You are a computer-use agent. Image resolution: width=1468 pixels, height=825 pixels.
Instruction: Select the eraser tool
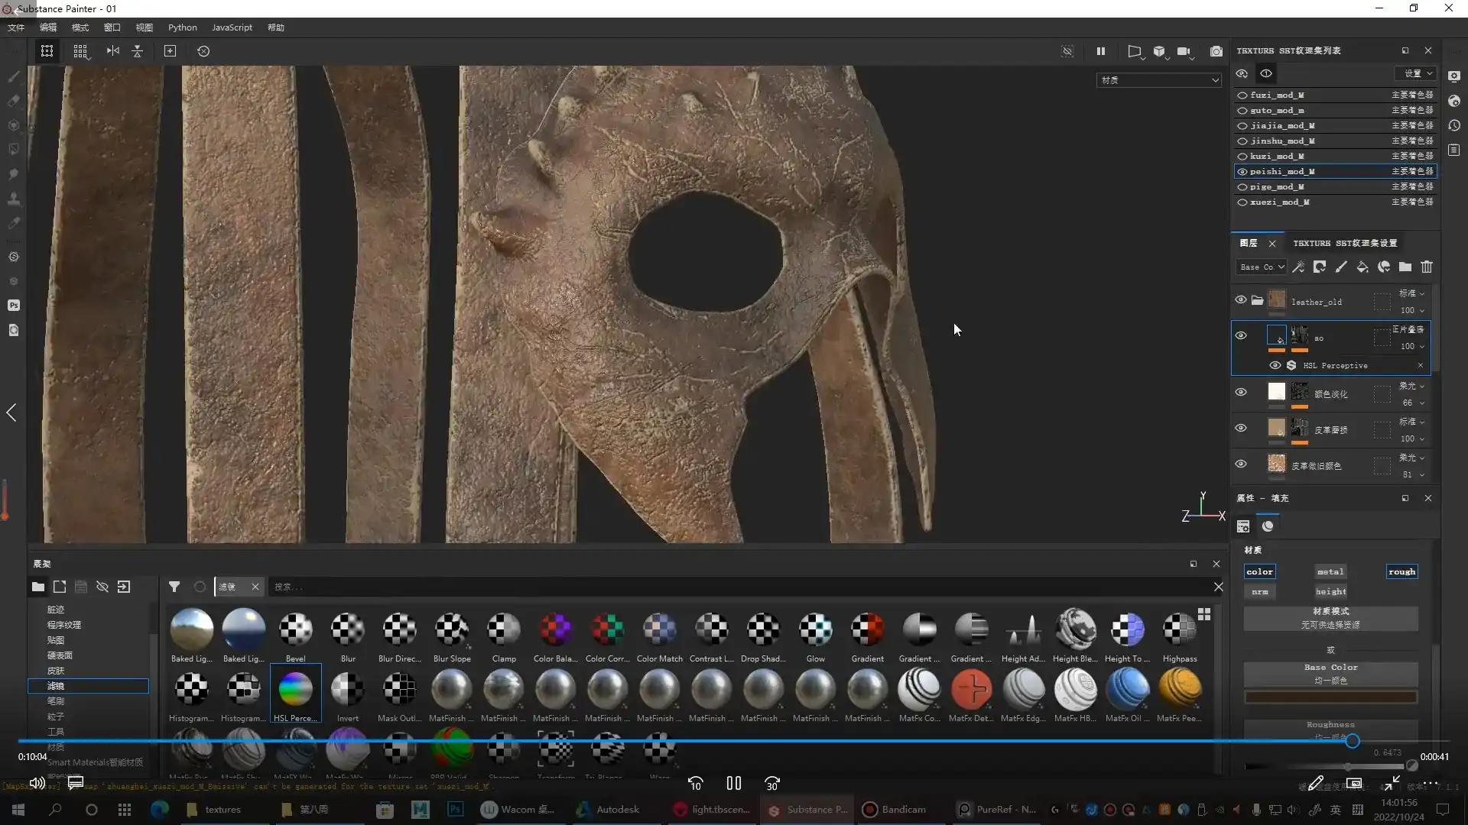click(x=13, y=100)
